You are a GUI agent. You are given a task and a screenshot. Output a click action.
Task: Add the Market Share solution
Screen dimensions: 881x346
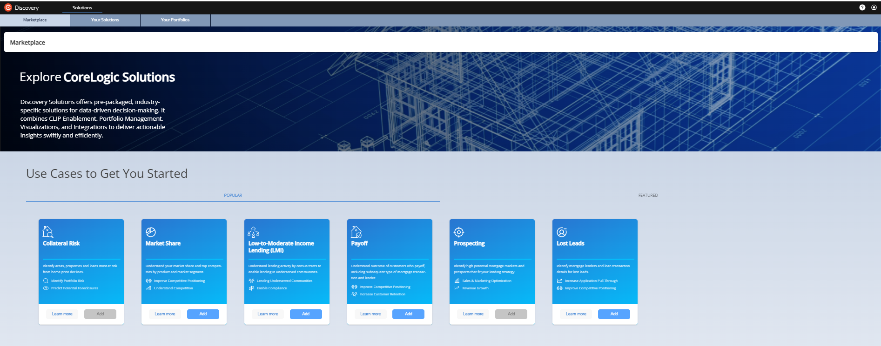[x=203, y=314]
